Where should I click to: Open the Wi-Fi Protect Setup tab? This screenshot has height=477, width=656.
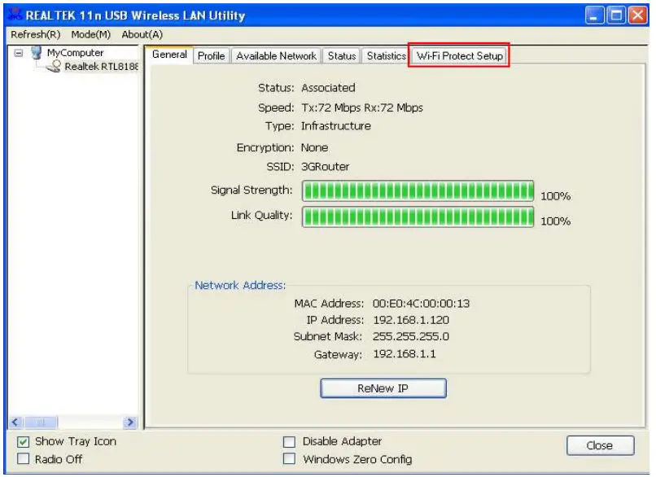click(x=459, y=55)
